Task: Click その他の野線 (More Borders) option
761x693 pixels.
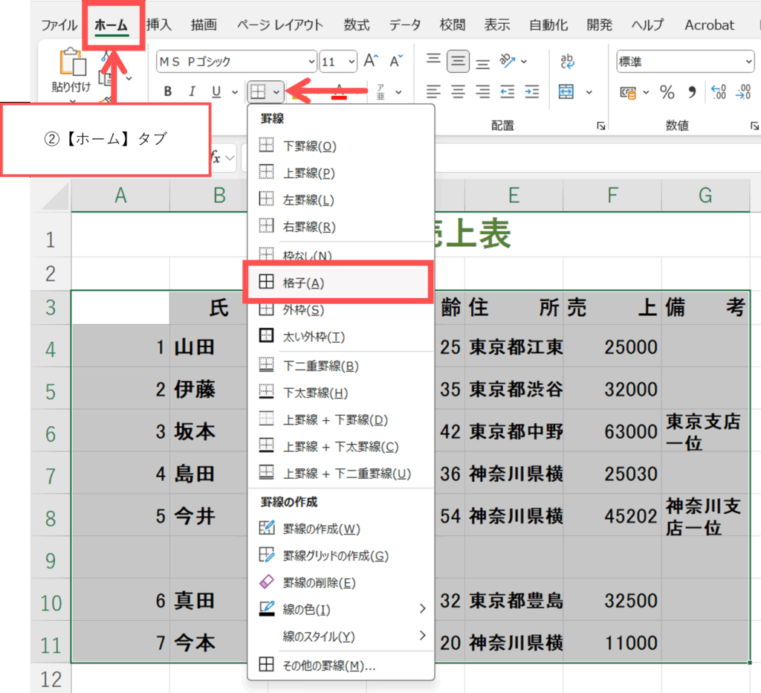Action: tap(328, 665)
